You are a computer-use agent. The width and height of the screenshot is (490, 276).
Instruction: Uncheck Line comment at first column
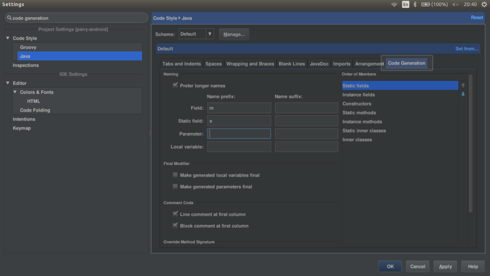click(175, 213)
